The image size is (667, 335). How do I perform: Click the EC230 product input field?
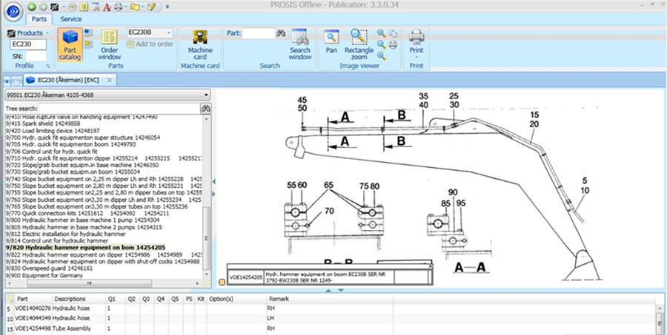(x=28, y=44)
